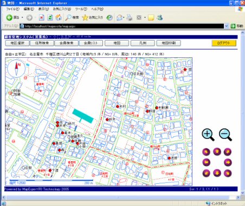The image size is (245, 206).
Task: Click the 会員検索 button
Action: 66,43
